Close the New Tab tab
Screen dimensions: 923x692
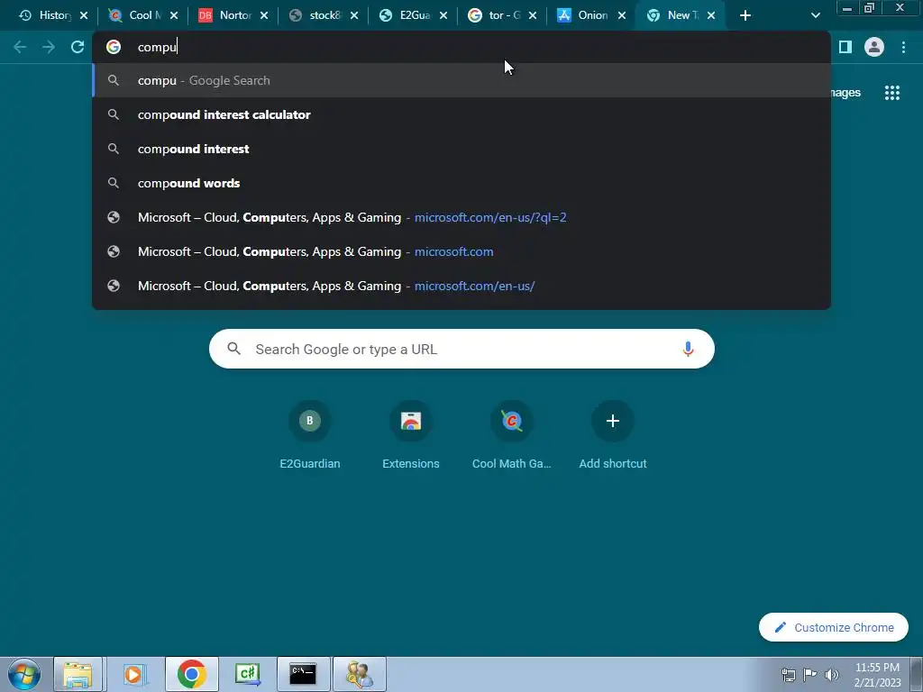tap(711, 16)
